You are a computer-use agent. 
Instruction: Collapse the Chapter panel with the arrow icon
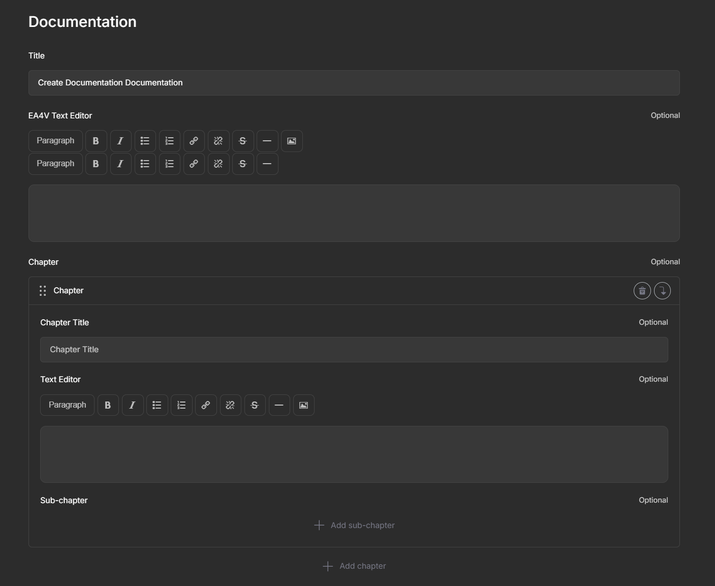click(x=662, y=291)
